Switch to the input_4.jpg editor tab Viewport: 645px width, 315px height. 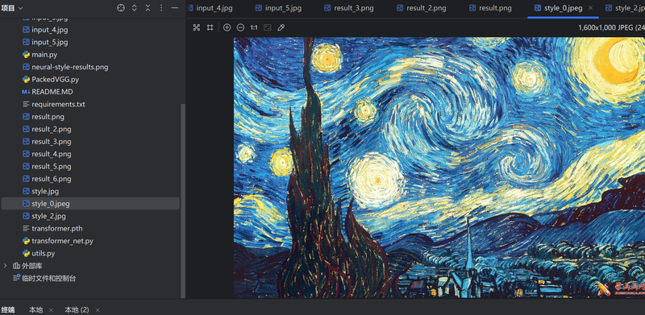coord(210,8)
